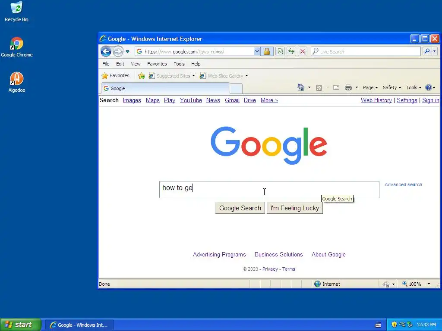Click the Sign in link
The height and width of the screenshot is (331, 442).
point(430,100)
